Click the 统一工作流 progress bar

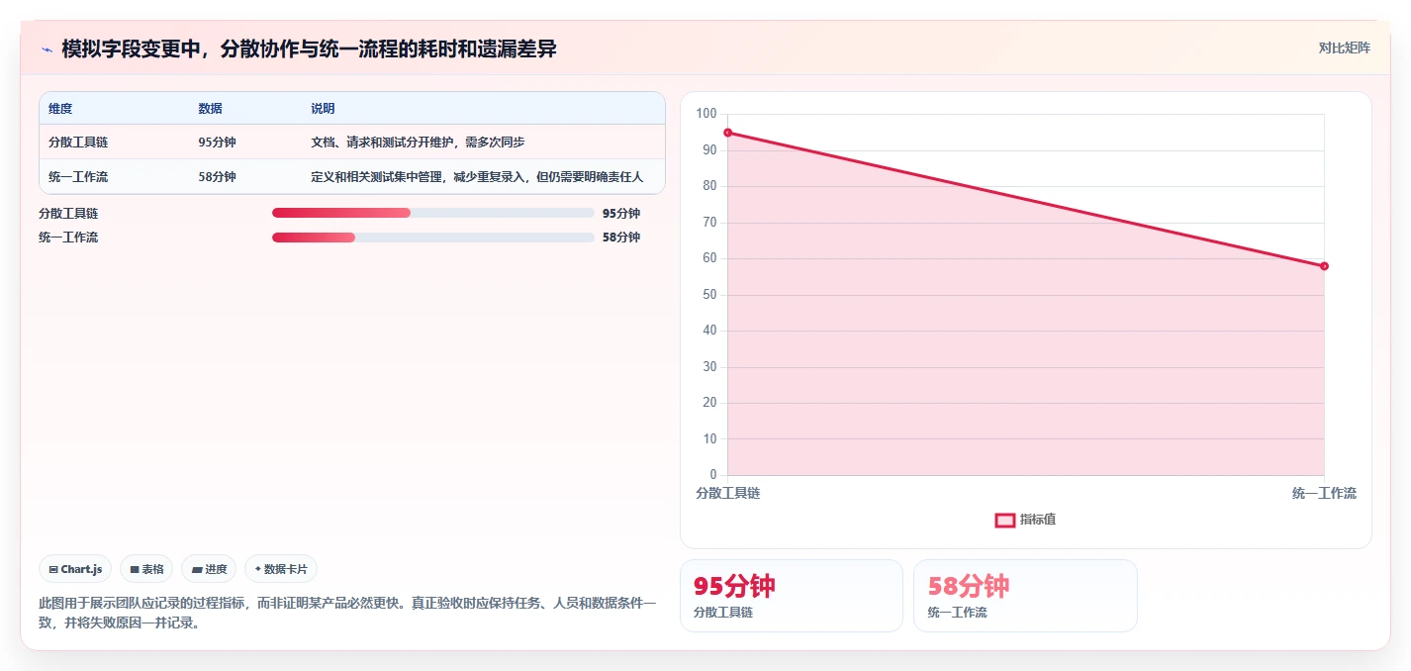click(432, 238)
